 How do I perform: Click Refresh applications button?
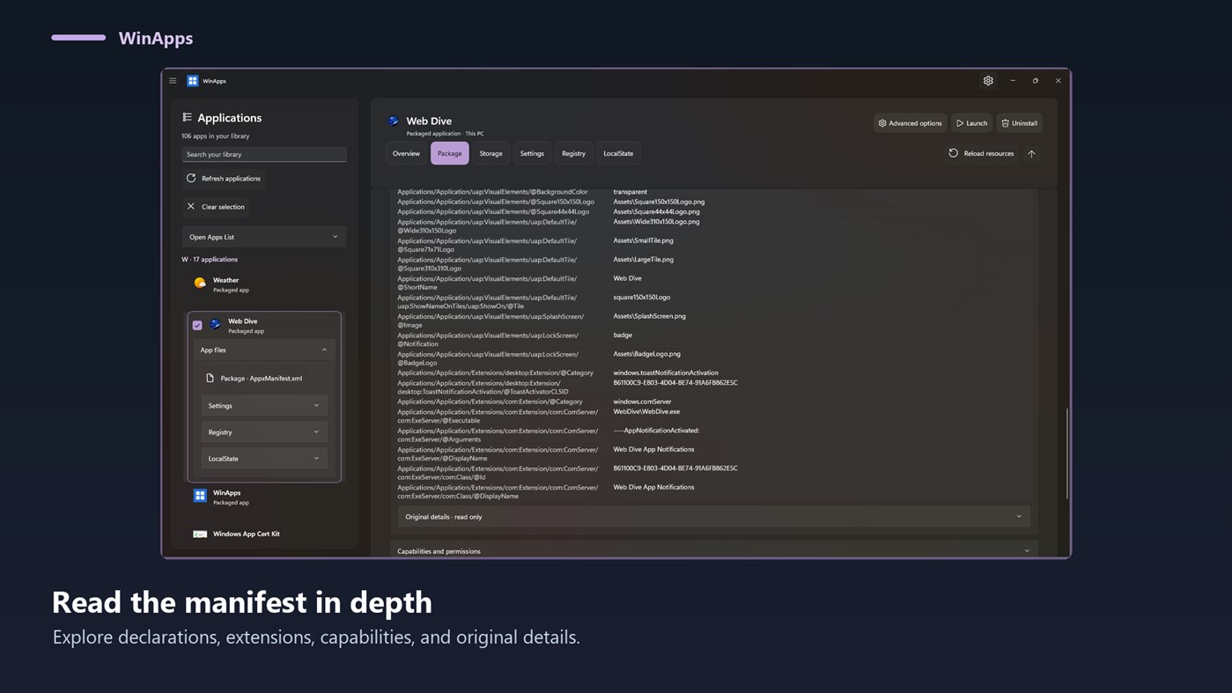click(x=224, y=178)
